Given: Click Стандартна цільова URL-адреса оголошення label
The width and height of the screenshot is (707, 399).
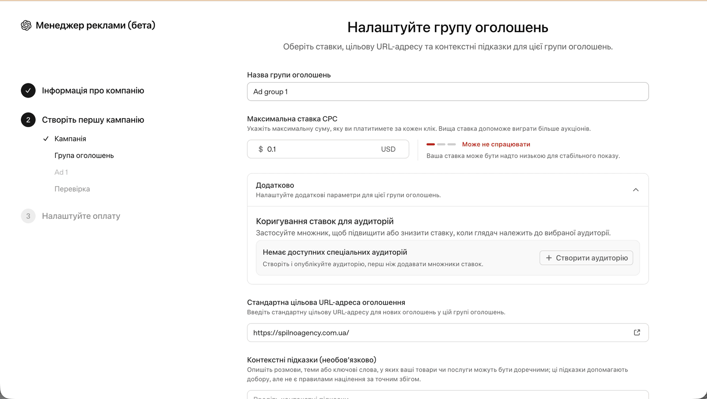Looking at the screenshot, I should pos(326,302).
